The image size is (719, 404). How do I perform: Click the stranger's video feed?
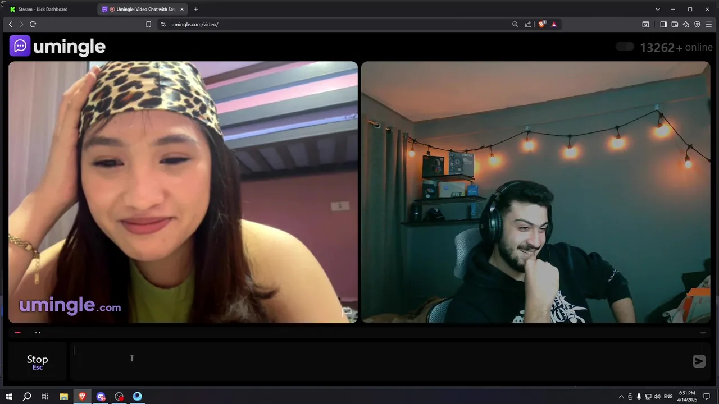click(183, 192)
